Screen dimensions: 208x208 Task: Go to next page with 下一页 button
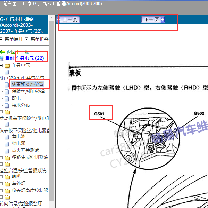pos(153,20)
